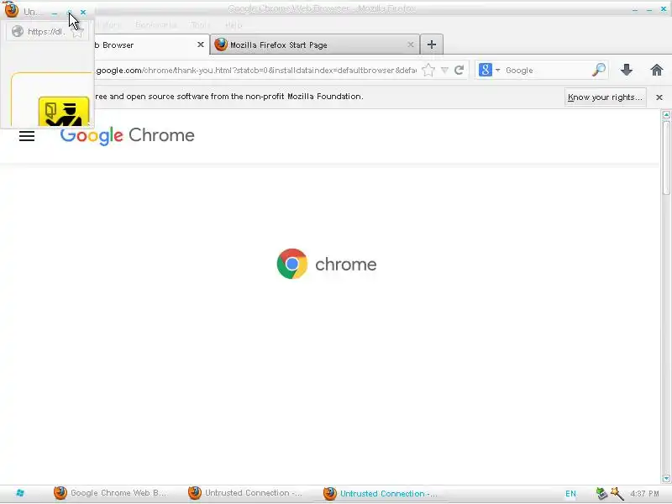Switch to Google Chrome Web B... taskbar window
This screenshot has width=672, height=504.
coord(111,493)
